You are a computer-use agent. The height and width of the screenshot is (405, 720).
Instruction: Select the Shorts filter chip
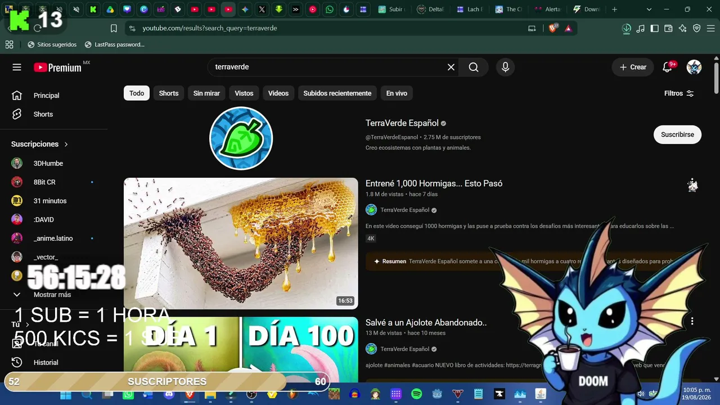169,93
